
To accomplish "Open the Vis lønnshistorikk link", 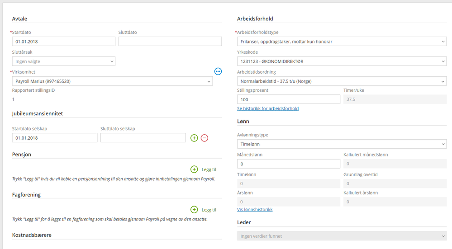I will tap(255, 210).
